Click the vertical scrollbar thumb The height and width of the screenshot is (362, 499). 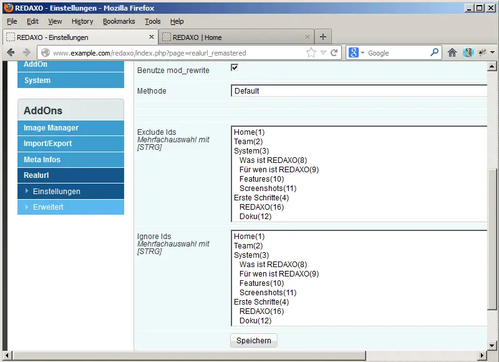492,239
